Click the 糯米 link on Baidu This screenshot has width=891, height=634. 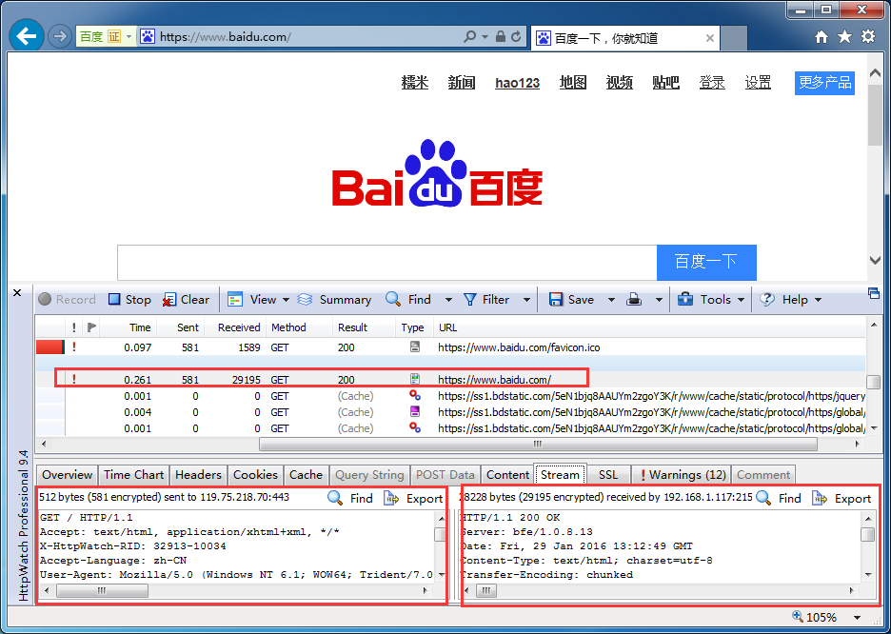pos(415,83)
